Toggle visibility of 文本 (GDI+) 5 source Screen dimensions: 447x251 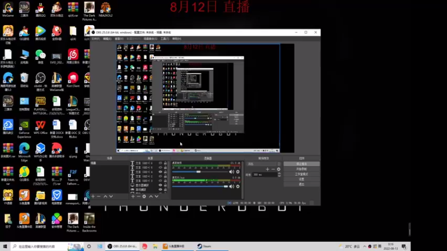pos(160,167)
